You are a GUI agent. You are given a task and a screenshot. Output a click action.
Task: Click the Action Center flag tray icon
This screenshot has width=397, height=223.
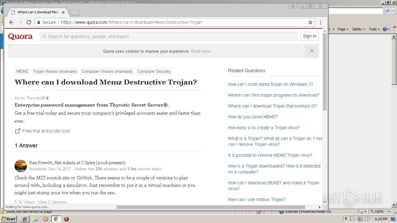(x=353, y=219)
